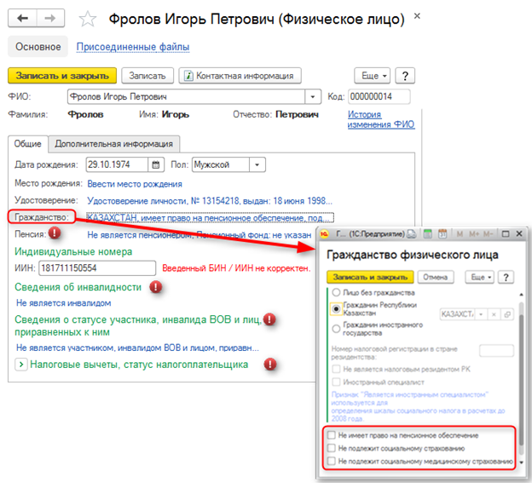The image size is (532, 483).
Task: Open calendar picker for birth date
Action: pos(156,164)
